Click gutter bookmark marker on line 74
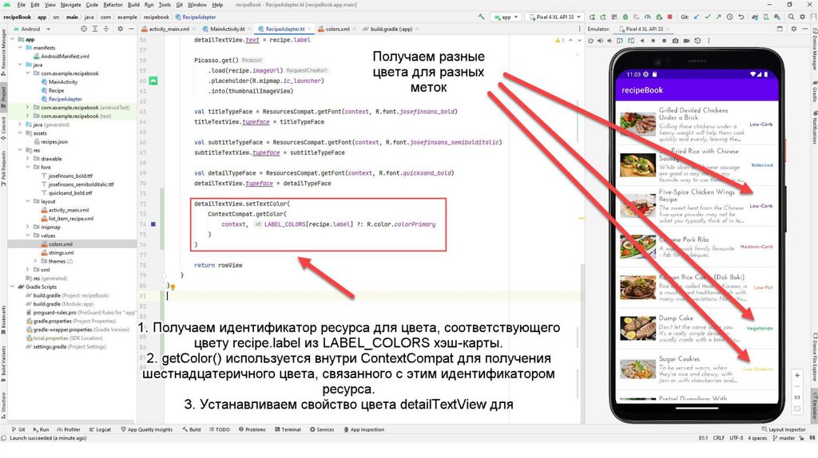The image size is (818, 458). coord(153,224)
